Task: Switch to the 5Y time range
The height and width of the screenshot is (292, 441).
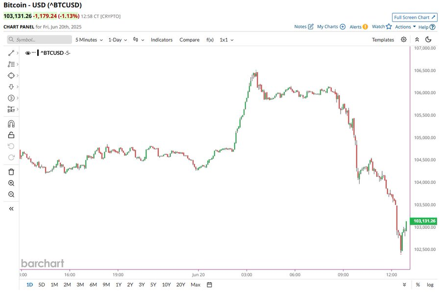Action: click(x=153, y=285)
